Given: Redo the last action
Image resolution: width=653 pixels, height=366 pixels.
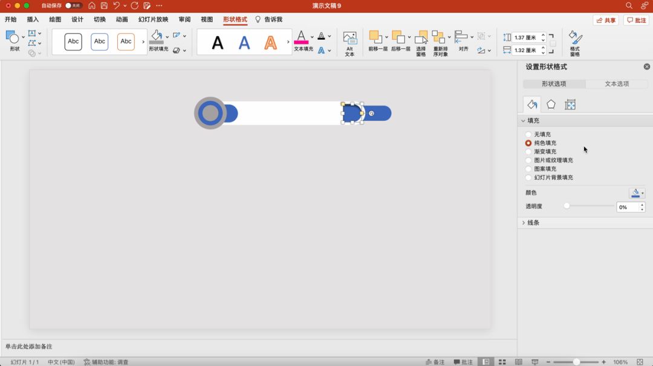Looking at the screenshot, I should tap(134, 5).
